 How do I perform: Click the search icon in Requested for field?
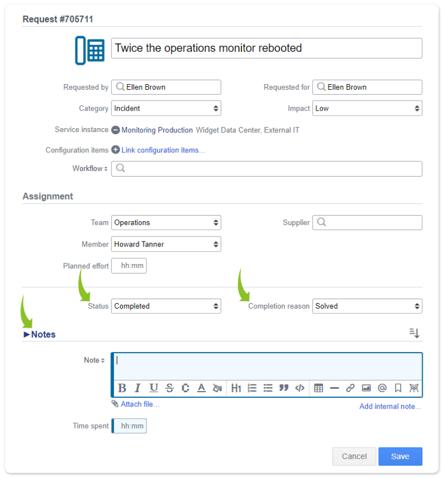coord(321,87)
